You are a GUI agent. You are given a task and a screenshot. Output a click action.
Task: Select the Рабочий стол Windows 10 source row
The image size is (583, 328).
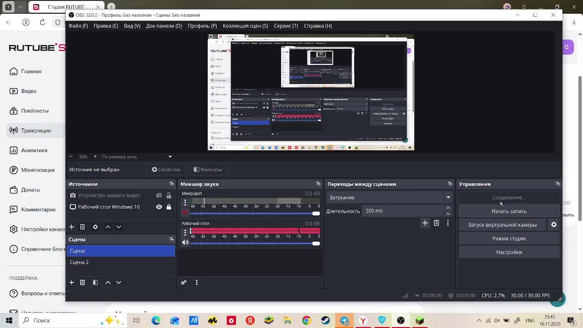(x=121, y=207)
